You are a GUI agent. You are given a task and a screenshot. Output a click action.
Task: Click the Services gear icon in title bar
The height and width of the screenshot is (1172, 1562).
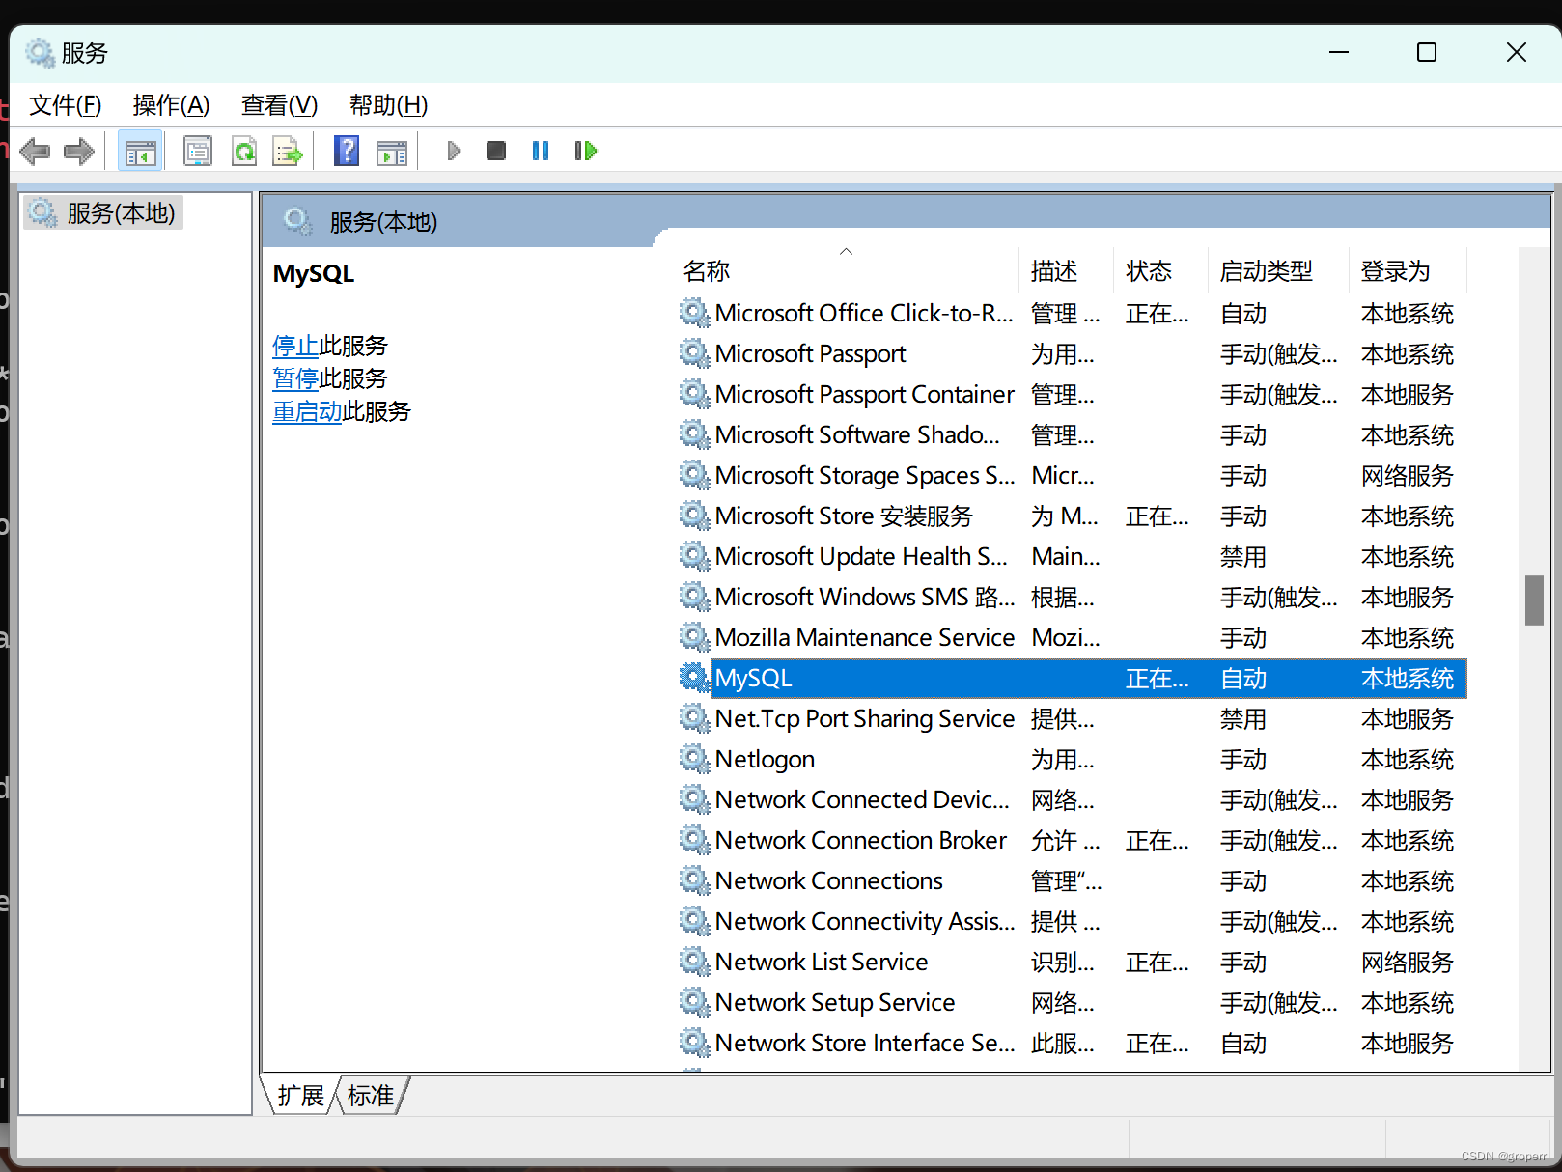pos(40,52)
